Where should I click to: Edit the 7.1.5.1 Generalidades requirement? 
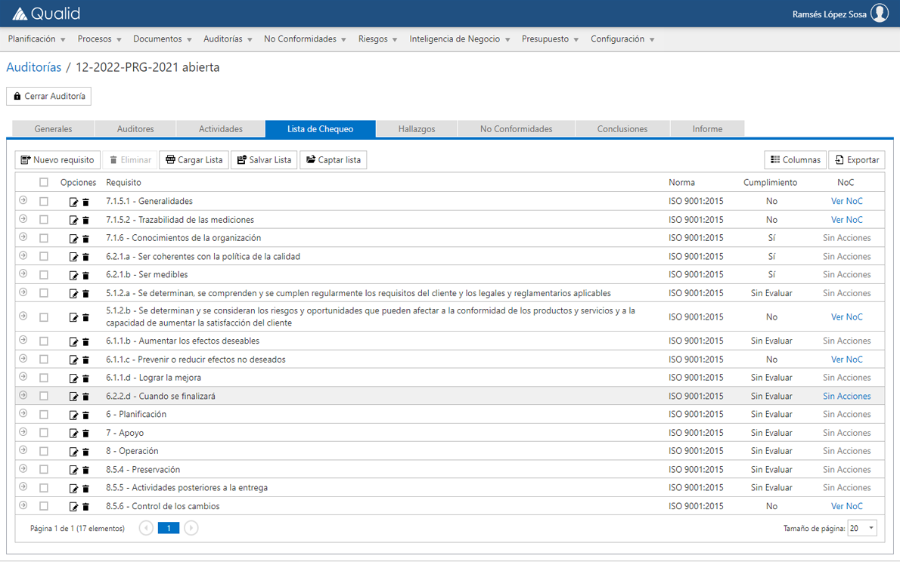73,201
